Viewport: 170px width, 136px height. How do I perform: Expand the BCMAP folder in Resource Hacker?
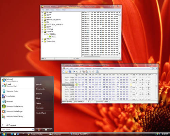pos(42,13)
